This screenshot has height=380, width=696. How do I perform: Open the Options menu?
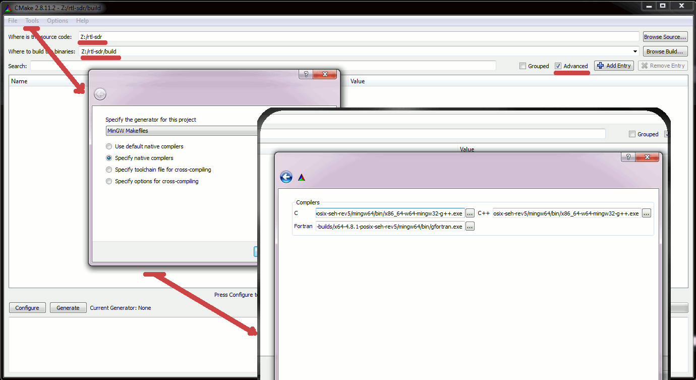point(57,21)
